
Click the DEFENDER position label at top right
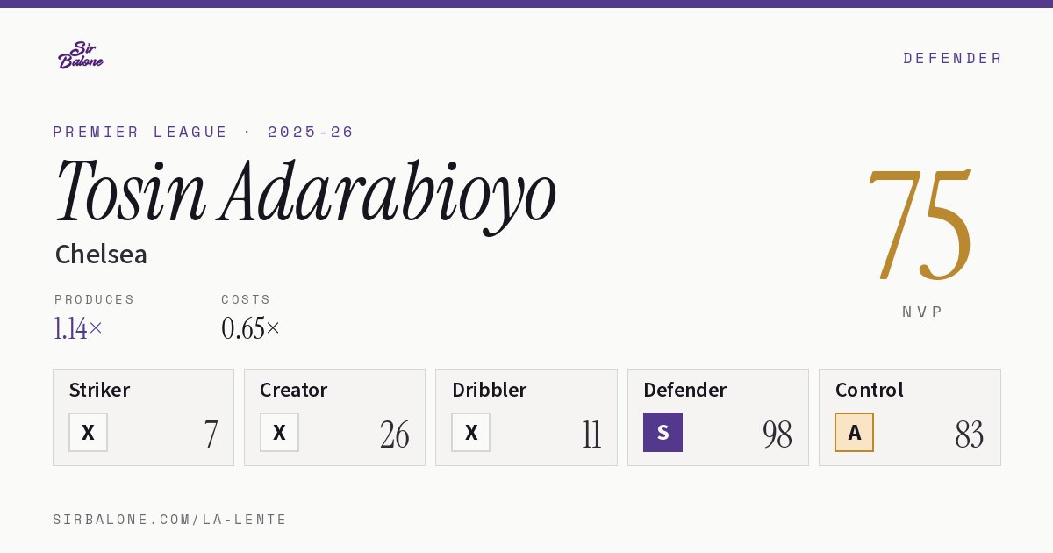click(x=952, y=58)
